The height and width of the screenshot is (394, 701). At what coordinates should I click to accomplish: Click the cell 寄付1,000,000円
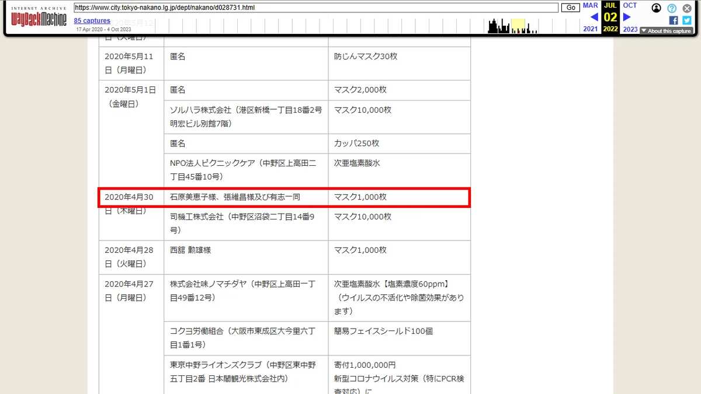(x=399, y=374)
